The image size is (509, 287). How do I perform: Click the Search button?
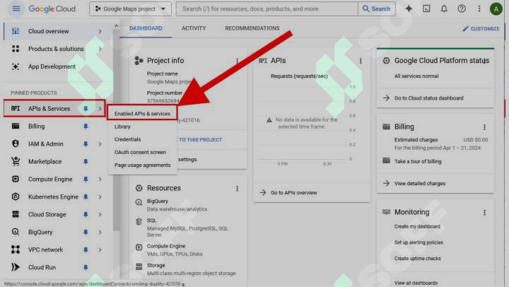coord(377,8)
